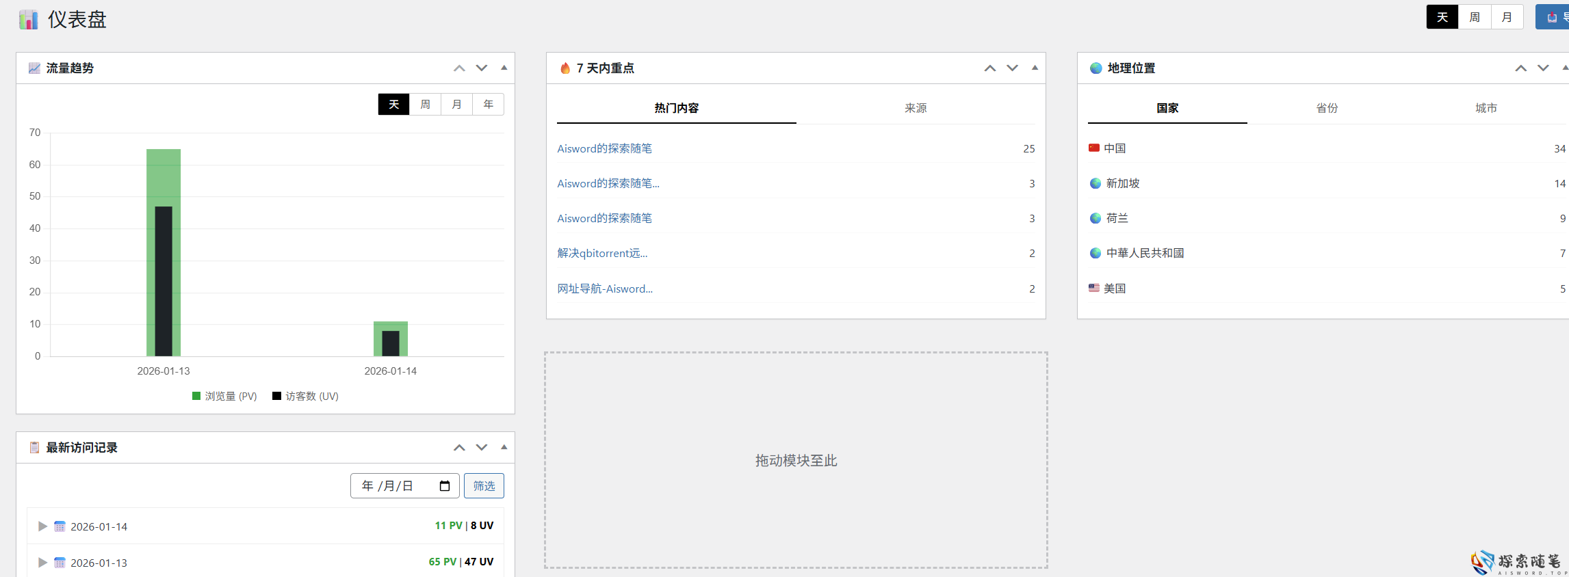The height and width of the screenshot is (577, 1569).
Task: Click the date input field
Action: tap(404, 485)
